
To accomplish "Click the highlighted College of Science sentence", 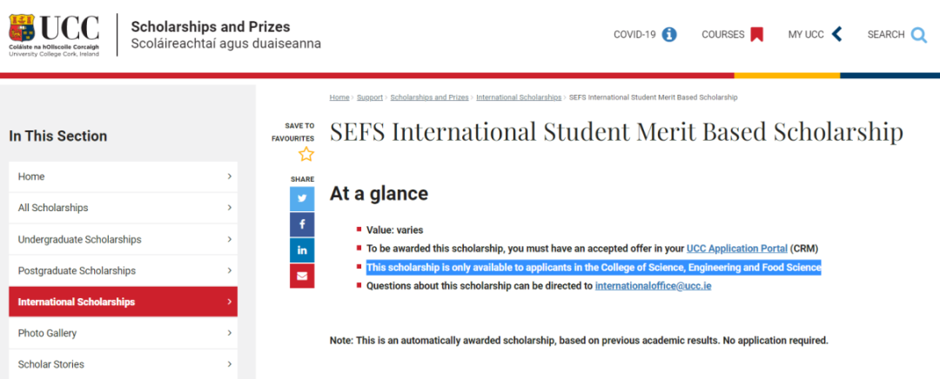I will [x=594, y=267].
